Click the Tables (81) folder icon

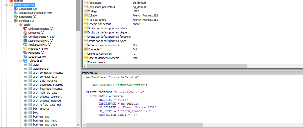(x=25, y=61)
